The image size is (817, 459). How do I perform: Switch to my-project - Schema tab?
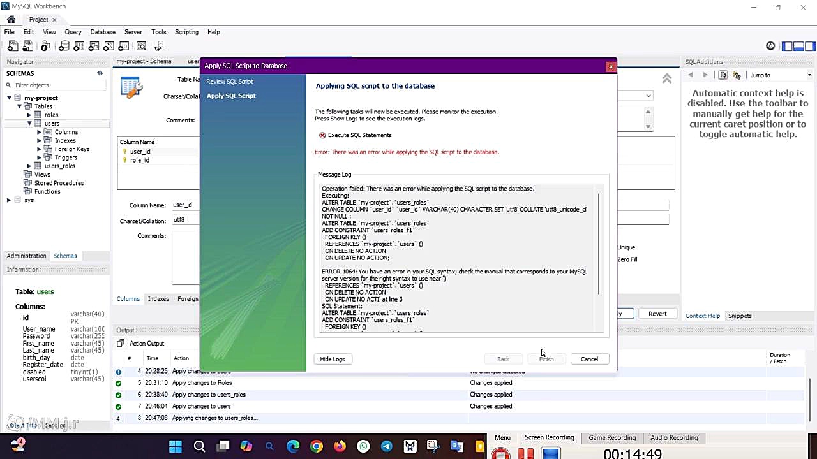(x=144, y=61)
